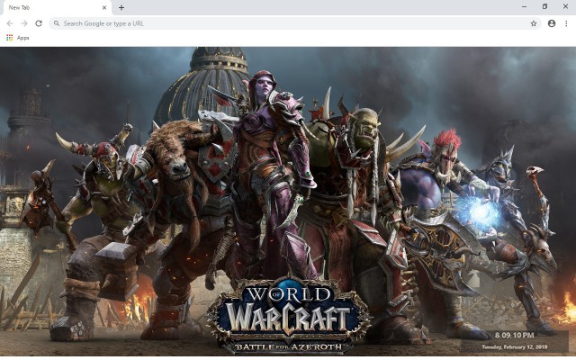Click the forward navigation arrow
The image size is (576, 360).
(x=24, y=23)
